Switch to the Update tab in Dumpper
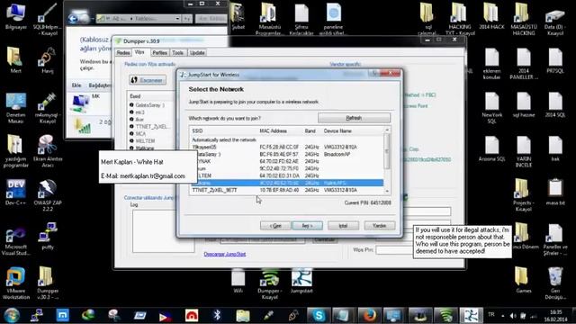This screenshot has width=576, height=324. point(197,53)
